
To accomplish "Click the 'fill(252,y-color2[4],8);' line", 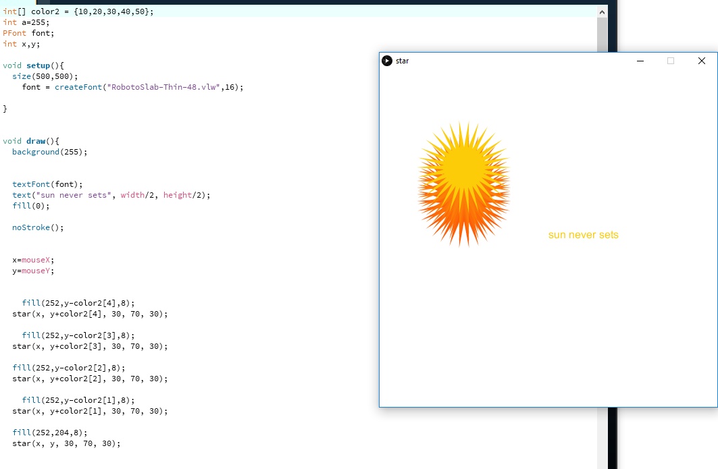I will tap(78, 303).
